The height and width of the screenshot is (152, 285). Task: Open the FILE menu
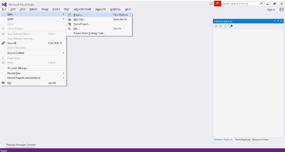[x=4, y=9]
